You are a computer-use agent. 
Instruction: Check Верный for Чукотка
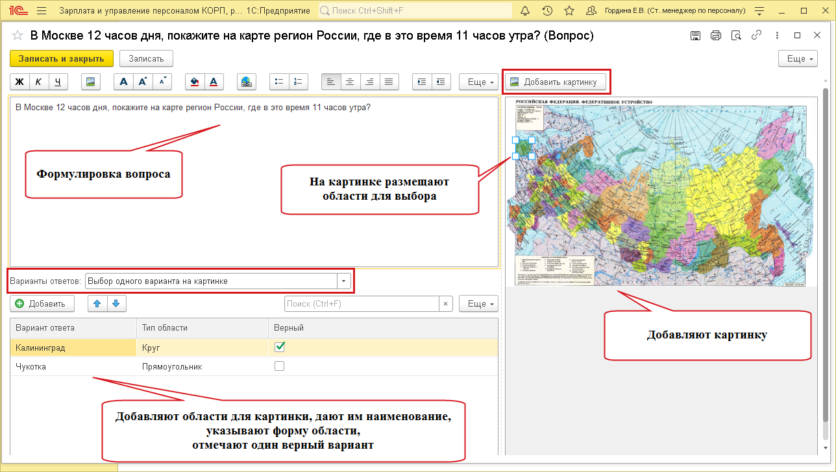[x=280, y=366]
